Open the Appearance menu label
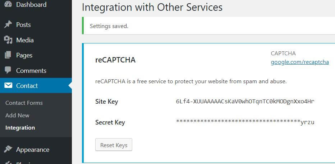This screenshot has height=164, width=335. click(33, 150)
